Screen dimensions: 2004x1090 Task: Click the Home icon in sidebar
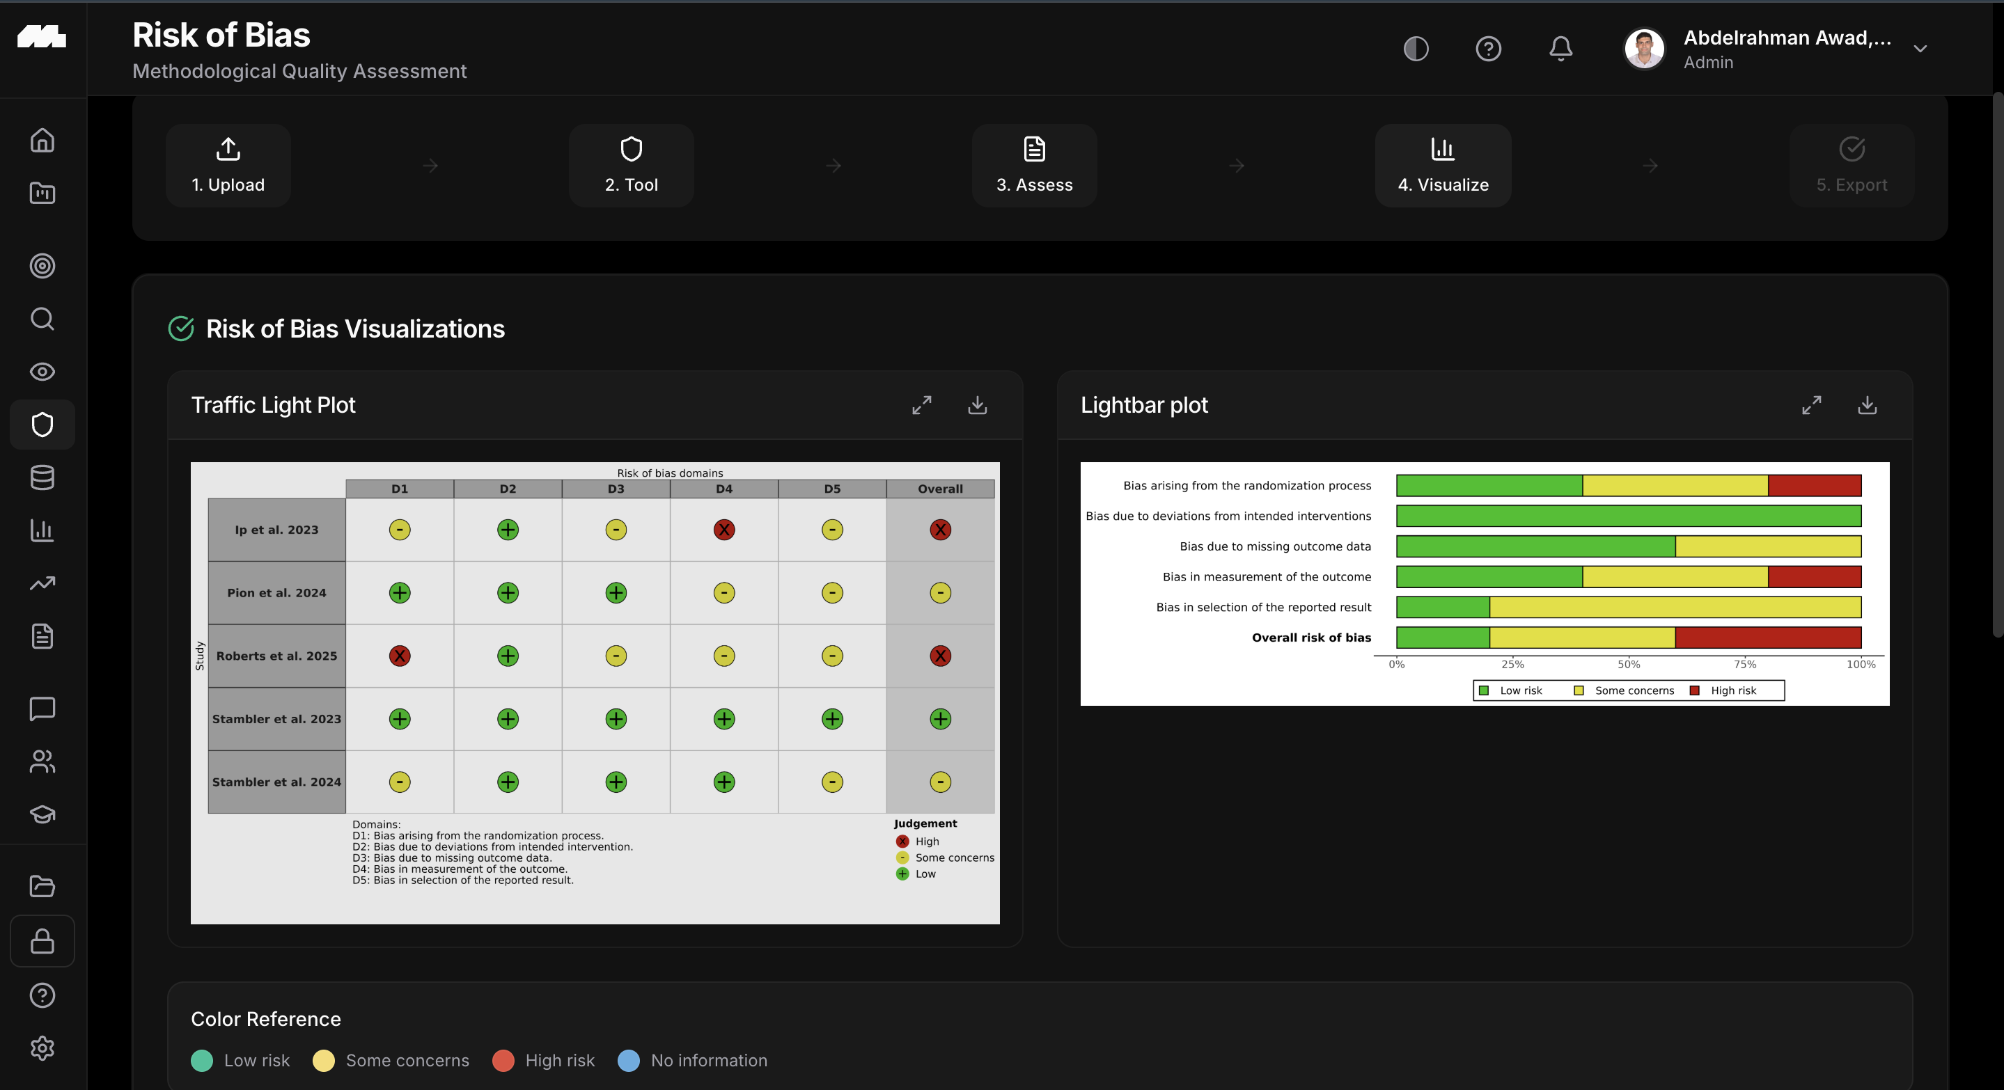point(42,140)
